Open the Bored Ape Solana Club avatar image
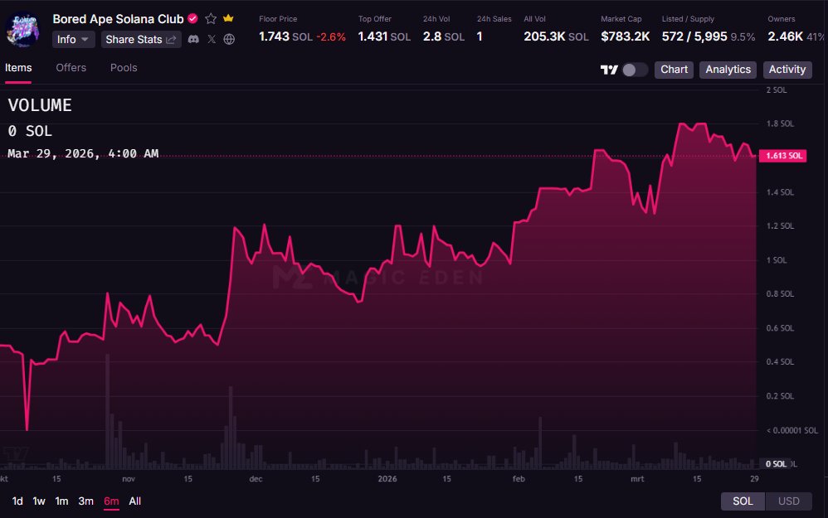 [x=22, y=30]
